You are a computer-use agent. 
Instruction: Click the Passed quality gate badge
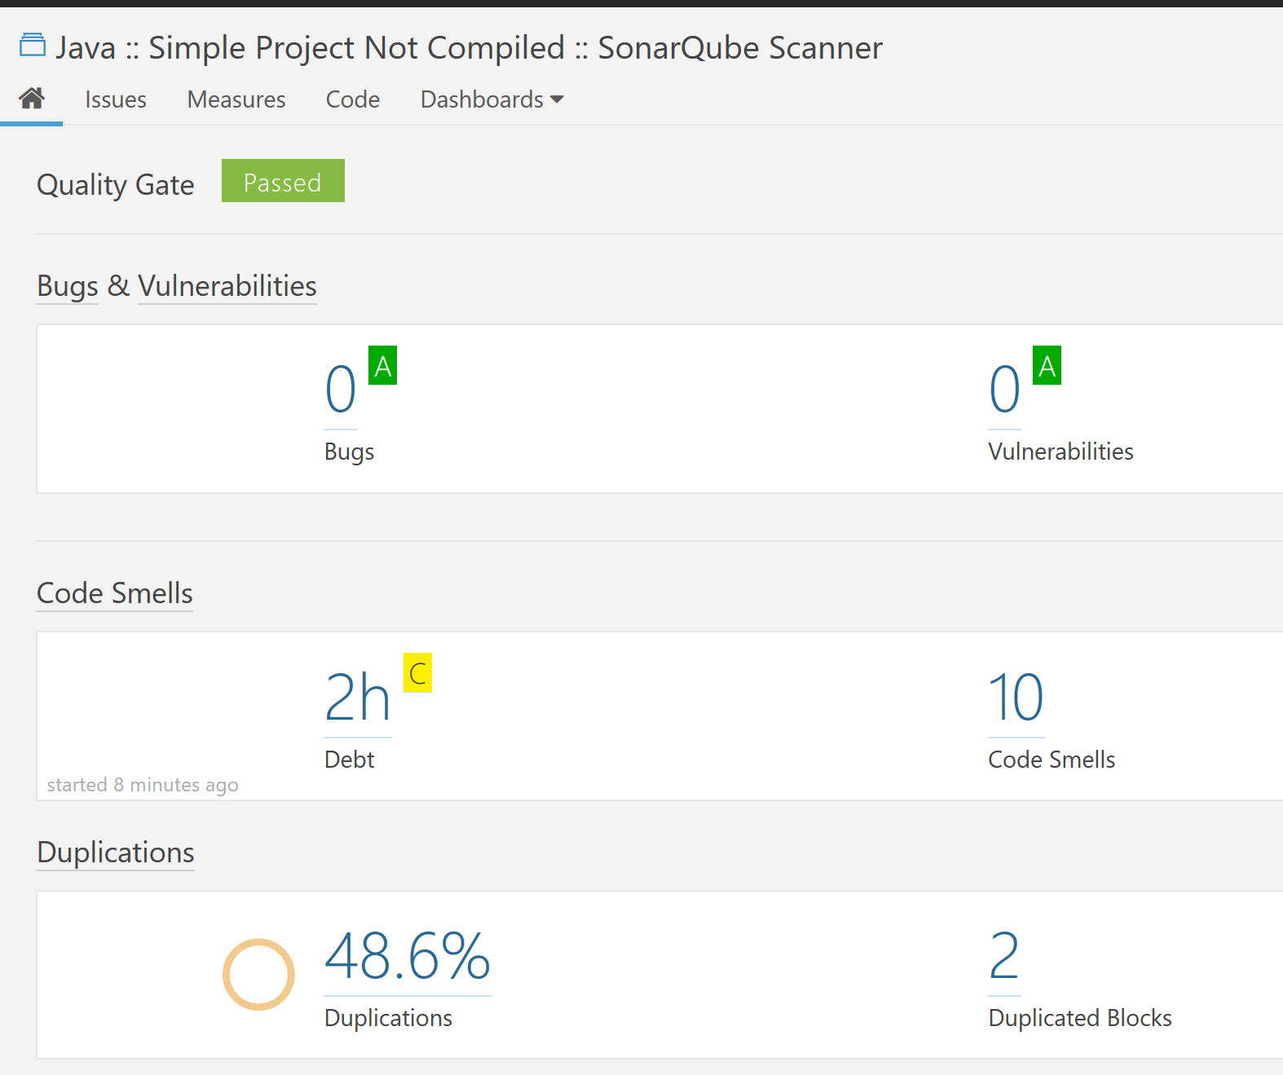(x=283, y=181)
